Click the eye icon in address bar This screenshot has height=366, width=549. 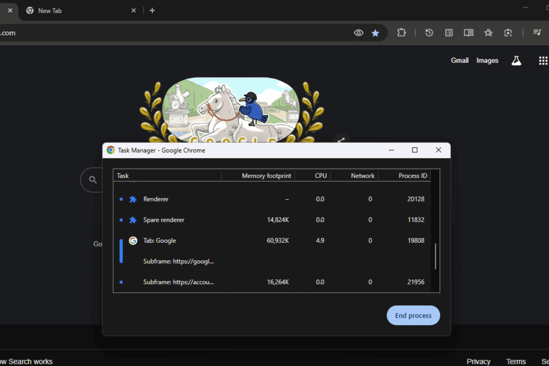click(358, 33)
